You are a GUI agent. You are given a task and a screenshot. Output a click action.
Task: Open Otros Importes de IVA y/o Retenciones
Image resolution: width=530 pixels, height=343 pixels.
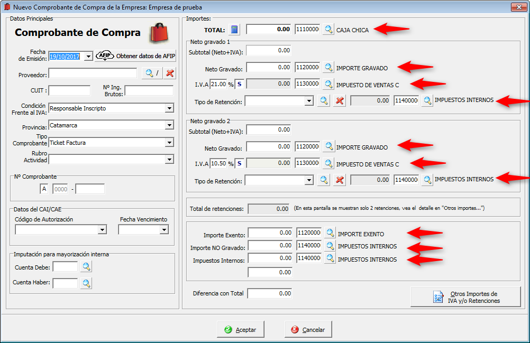pos(465,297)
